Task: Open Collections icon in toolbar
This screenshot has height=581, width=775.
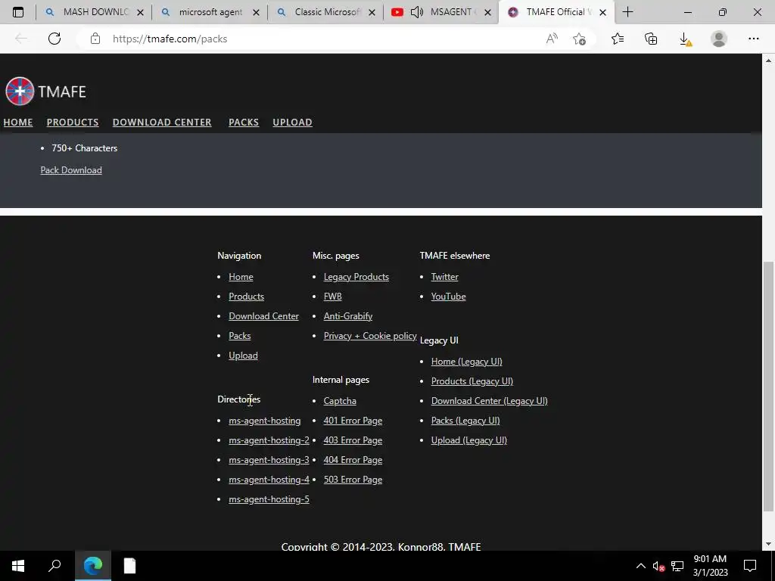Action: (x=651, y=39)
